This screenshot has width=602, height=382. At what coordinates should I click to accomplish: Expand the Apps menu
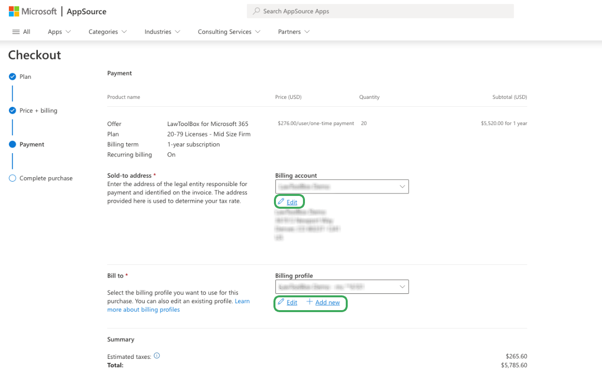coord(59,32)
